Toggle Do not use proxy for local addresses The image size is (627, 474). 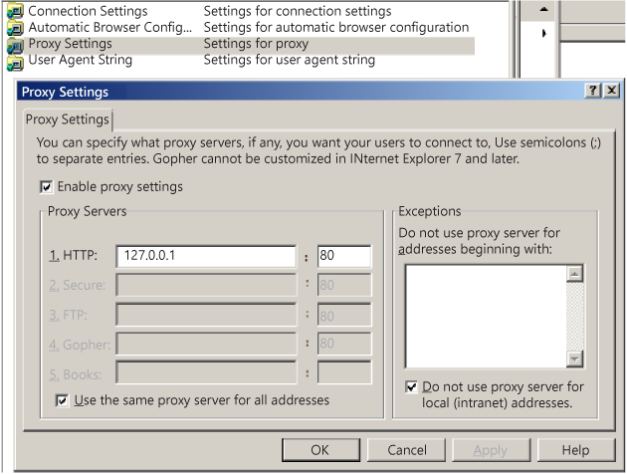point(412,386)
